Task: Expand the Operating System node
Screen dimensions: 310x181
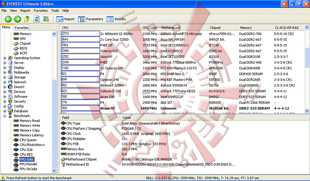Action: click(x=5, y=58)
